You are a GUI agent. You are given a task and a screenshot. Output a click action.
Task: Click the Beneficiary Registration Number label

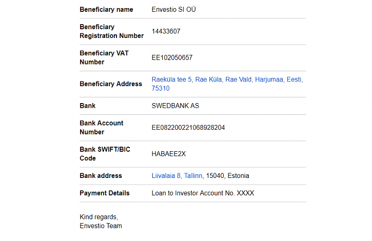[x=111, y=31]
